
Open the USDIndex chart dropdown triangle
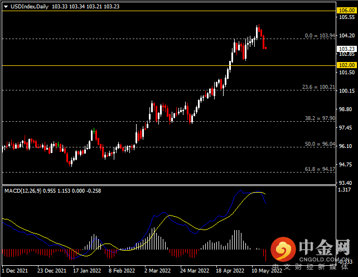pos(6,7)
